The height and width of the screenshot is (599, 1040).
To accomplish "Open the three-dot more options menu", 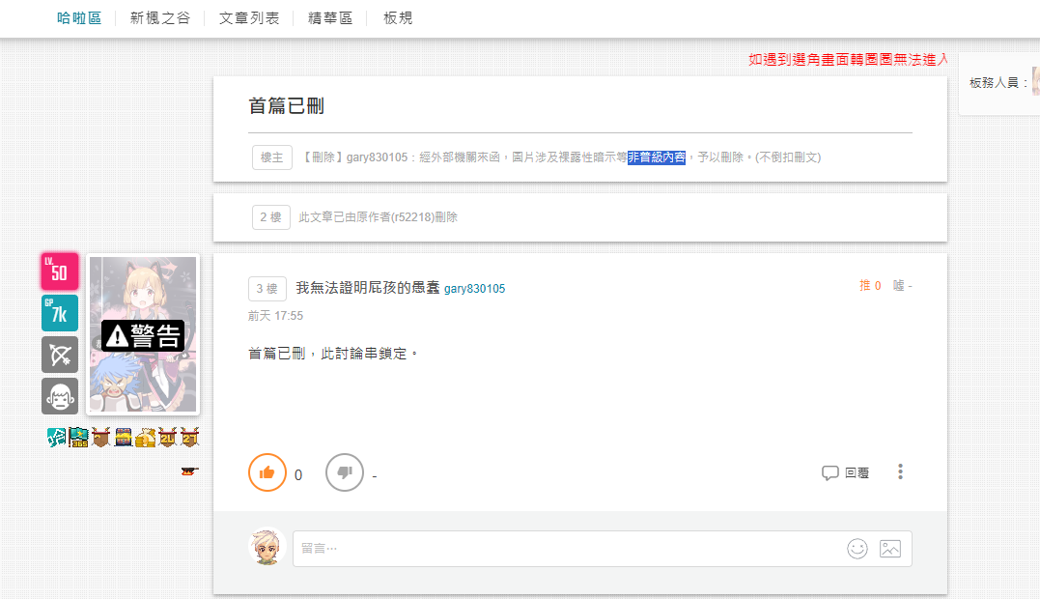I will [900, 472].
